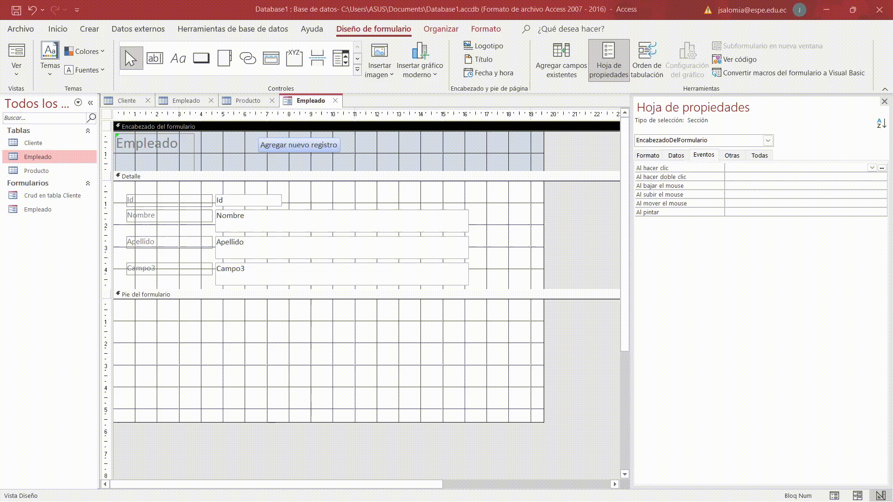
Task: Select the Nombre text box control
Action: coord(342,221)
